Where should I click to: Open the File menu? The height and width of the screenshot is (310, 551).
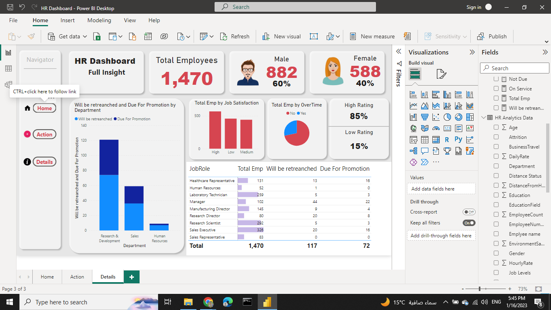click(x=13, y=20)
